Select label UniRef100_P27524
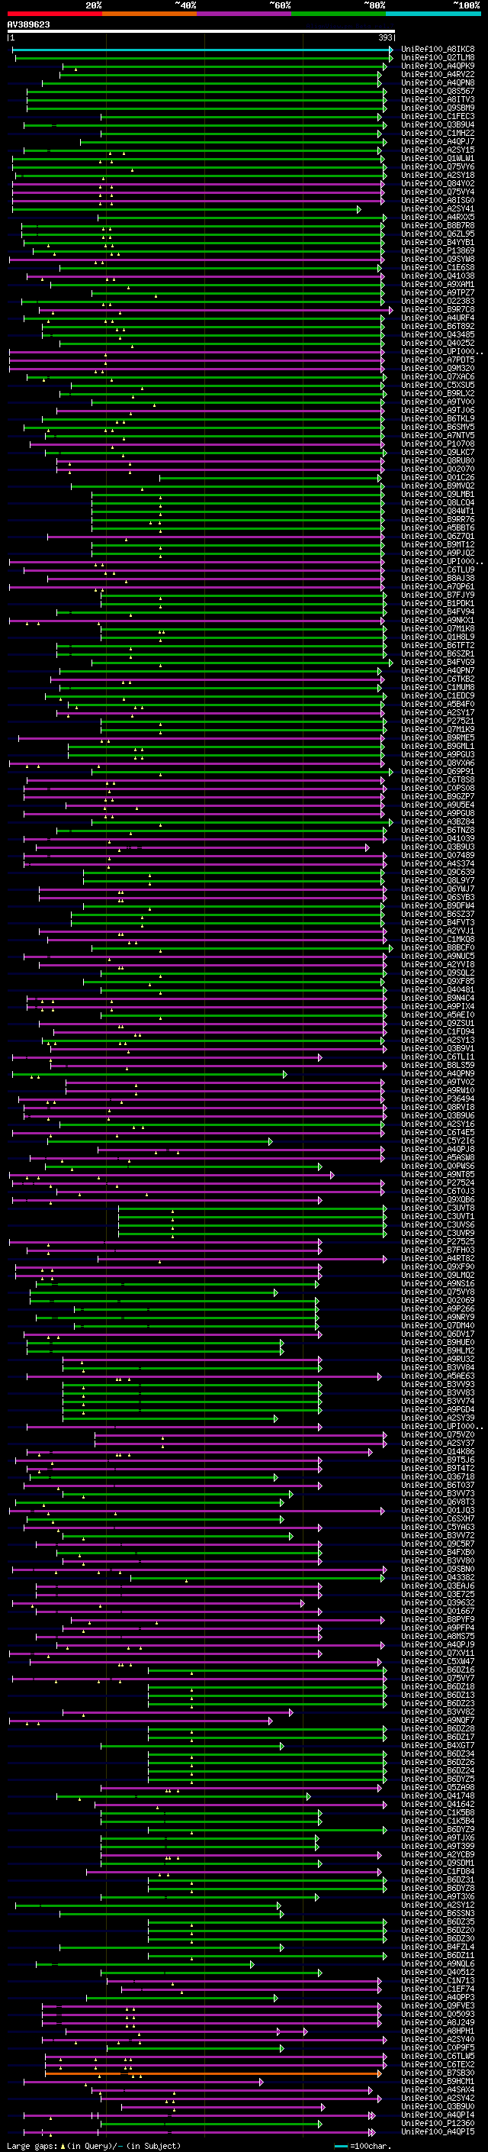The width and height of the screenshot is (488, 2152). click(438, 1183)
